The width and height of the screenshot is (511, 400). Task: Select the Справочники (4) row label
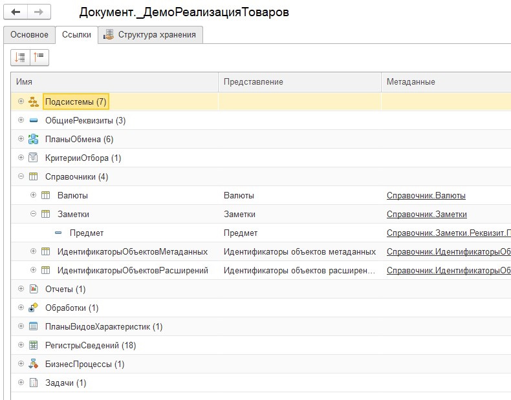point(76,177)
